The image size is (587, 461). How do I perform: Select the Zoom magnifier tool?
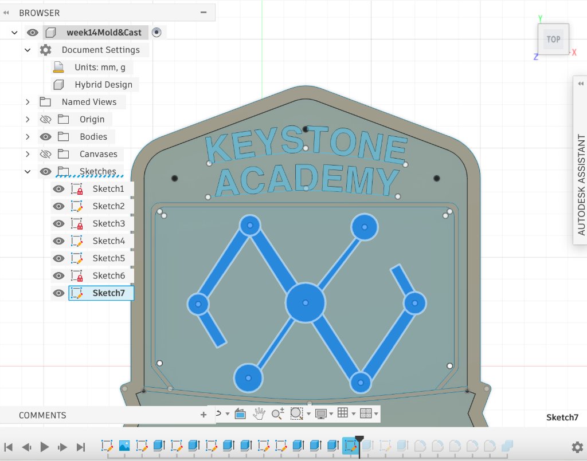278,413
